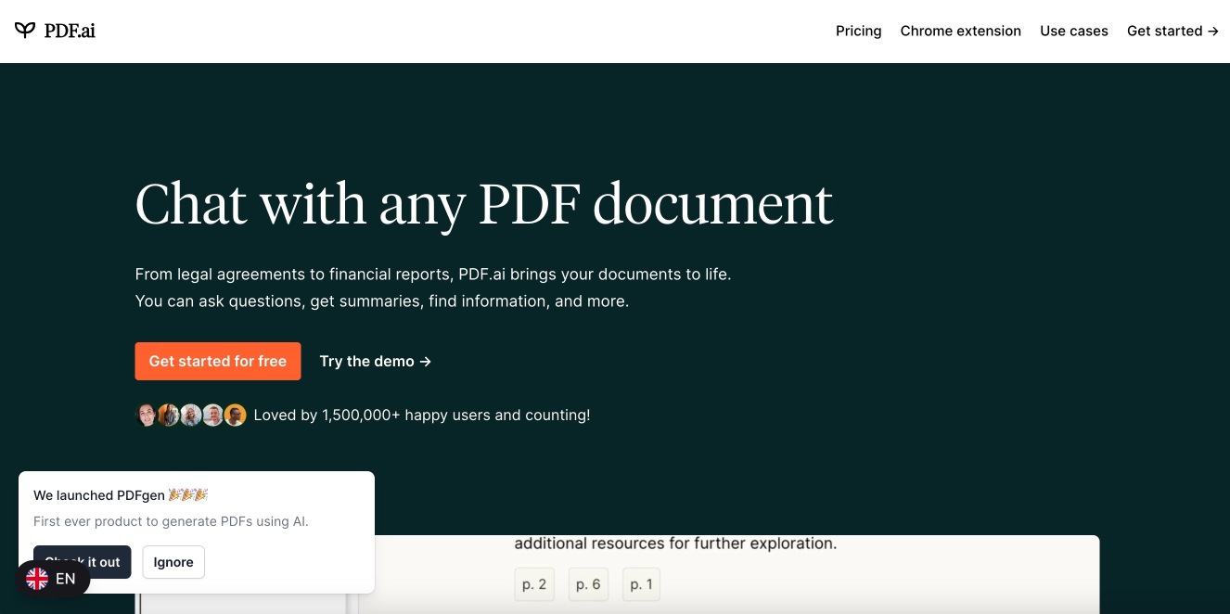Image resolution: width=1230 pixels, height=614 pixels.
Task: Click Get started for free button
Action: [218, 361]
